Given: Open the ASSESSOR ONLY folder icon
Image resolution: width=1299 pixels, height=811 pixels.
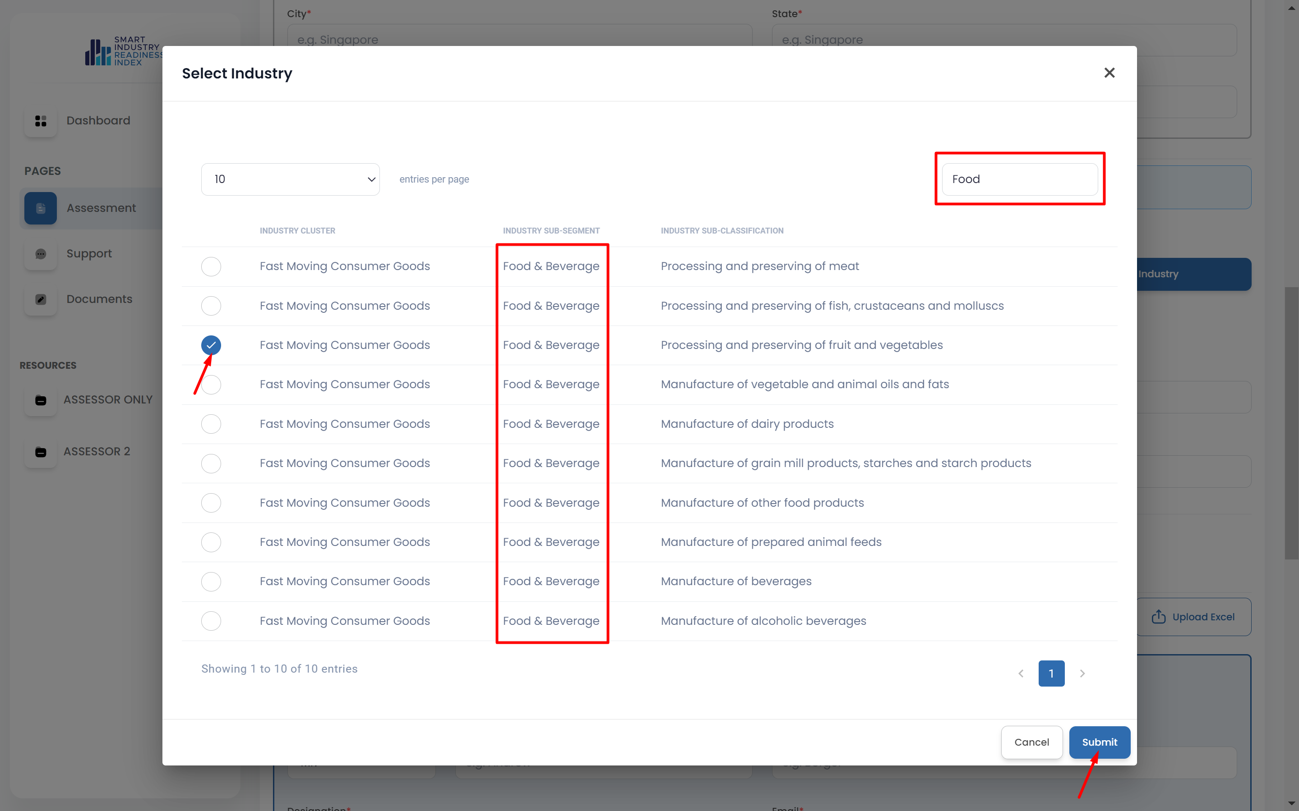Looking at the screenshot, I should click(x=41, y=400).
